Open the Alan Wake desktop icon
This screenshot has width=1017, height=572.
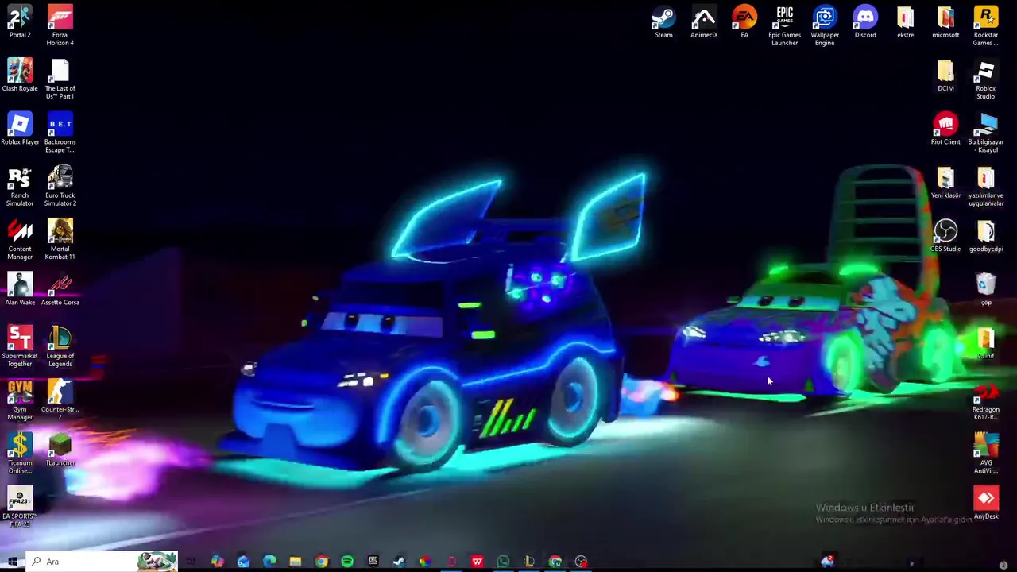pyautogui.click(x=20, y=288)
